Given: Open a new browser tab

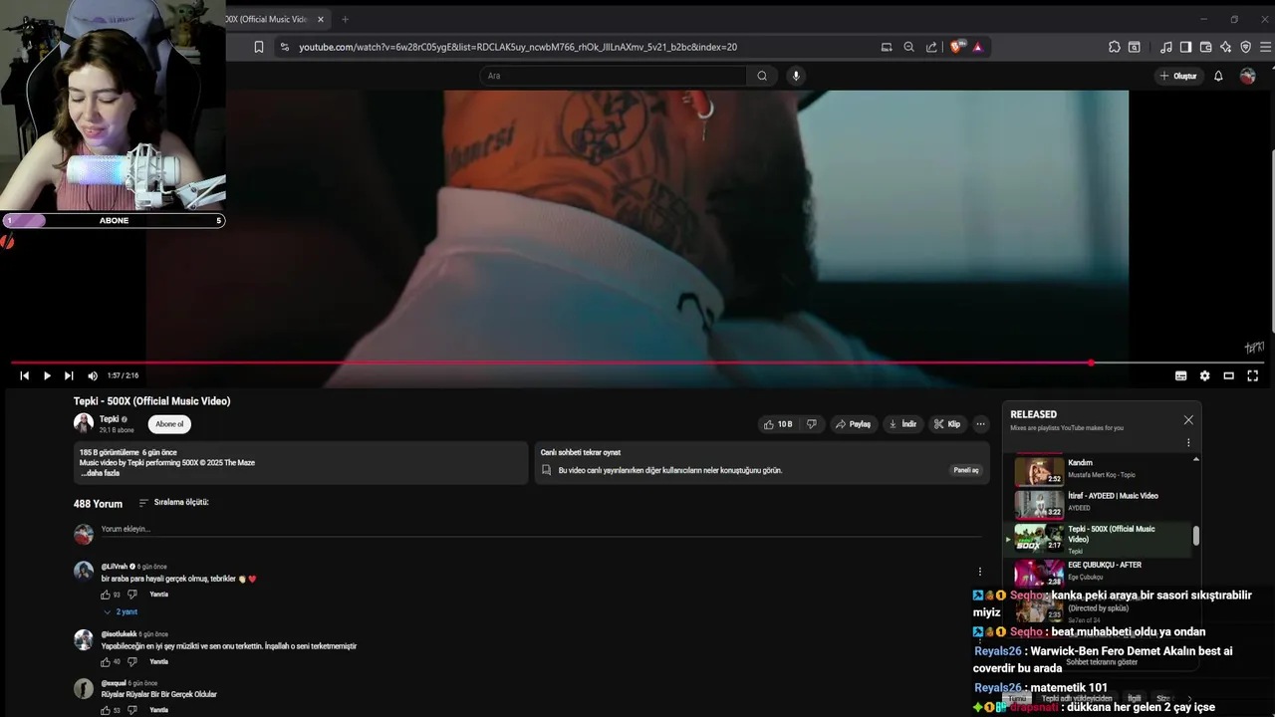Looking at the screenshot, I should [345, 19].
